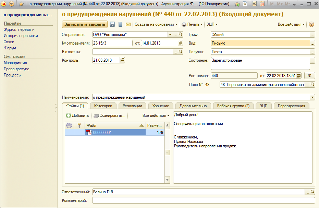Image resolution: width=319 pixels, height=208 pixels.
Task: Click the file list scrollbar up arrow
Action: (x=167, y=125)
